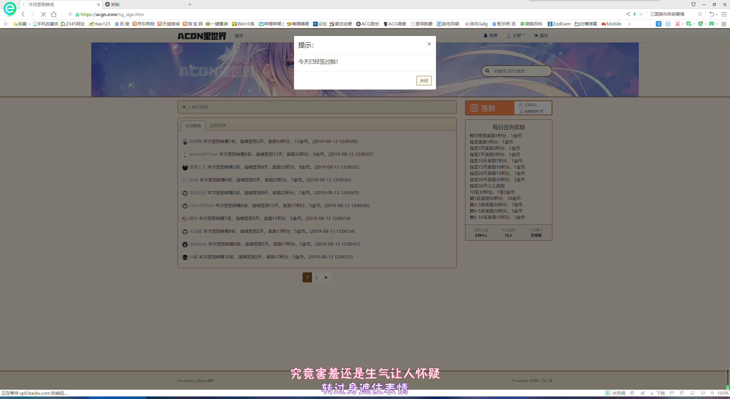The height and width of the screenshot is (399, 730).
Task: Close the 今日签到排名 browser tab
Action: [x=99, y=5]
